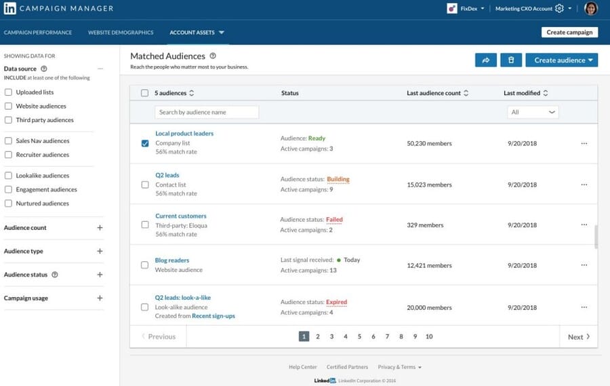
Task: Open the All filter dropdown under Last modified
Action: click(x=533, y=112)
